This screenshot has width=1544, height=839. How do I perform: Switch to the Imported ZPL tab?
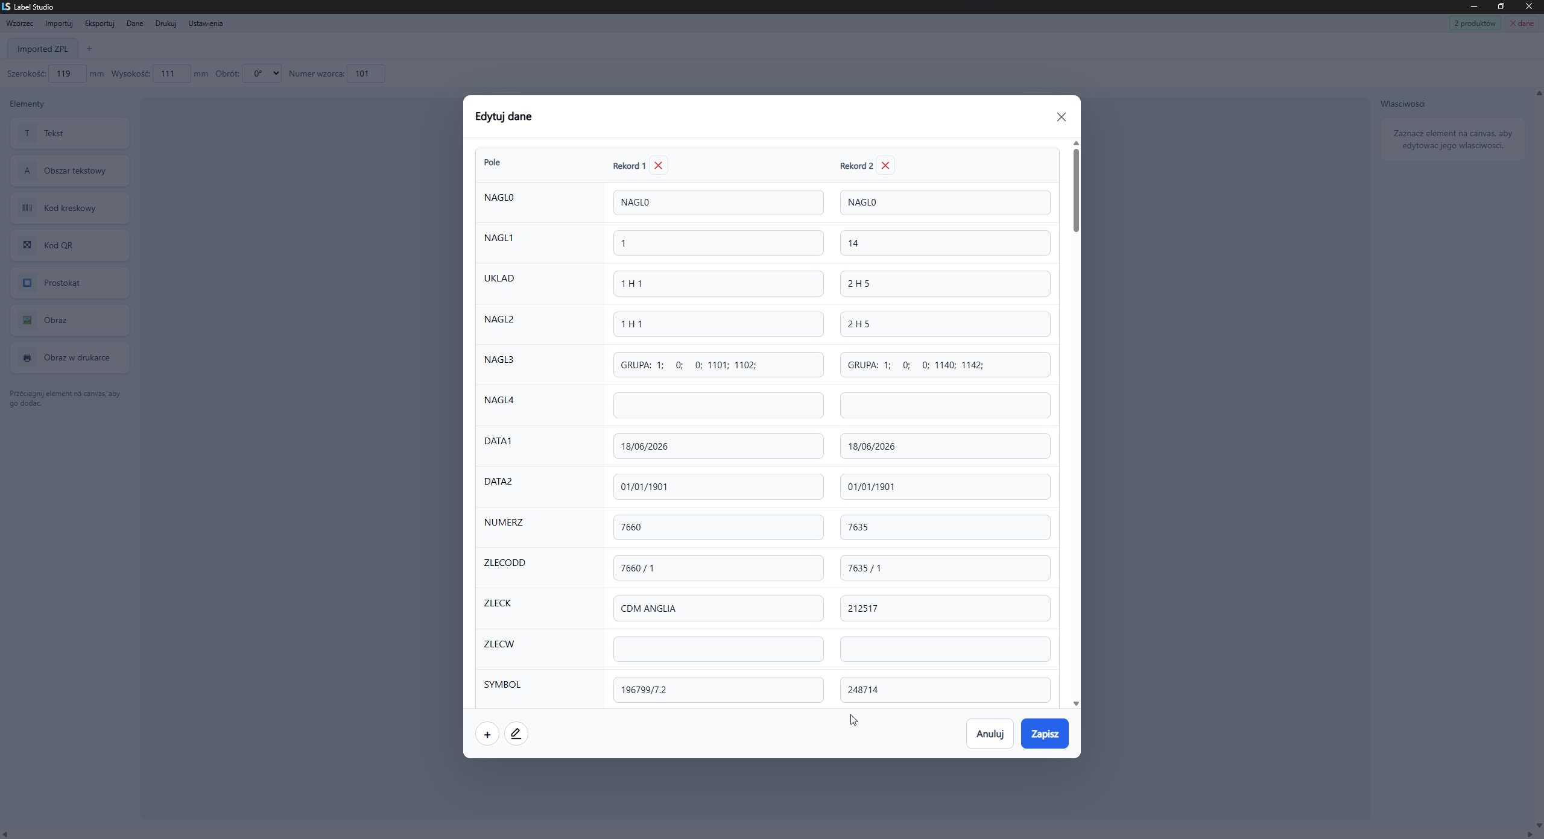[43, 49]
